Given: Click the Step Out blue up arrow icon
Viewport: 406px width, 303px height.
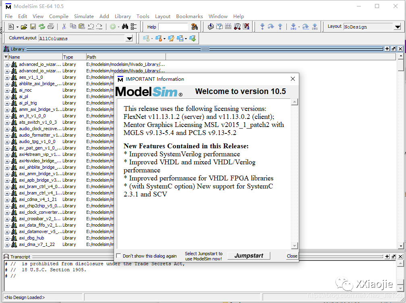Looking at the screenshot, I should (x=280, y=27).
